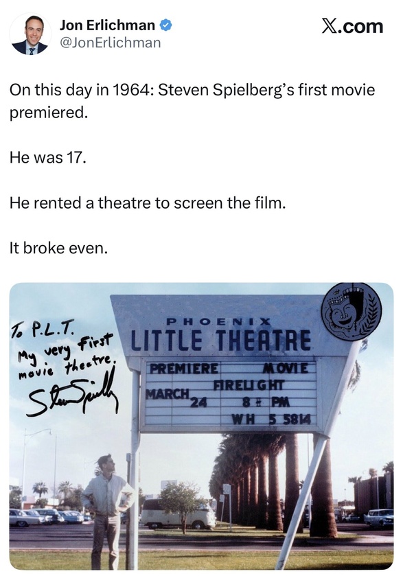
Task: Click the theatre mask emblem on sign
Action: click(x=352, y=312)
